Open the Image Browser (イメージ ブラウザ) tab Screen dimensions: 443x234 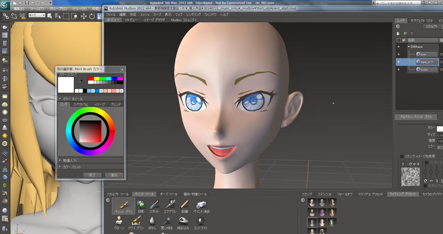[154, 20]
